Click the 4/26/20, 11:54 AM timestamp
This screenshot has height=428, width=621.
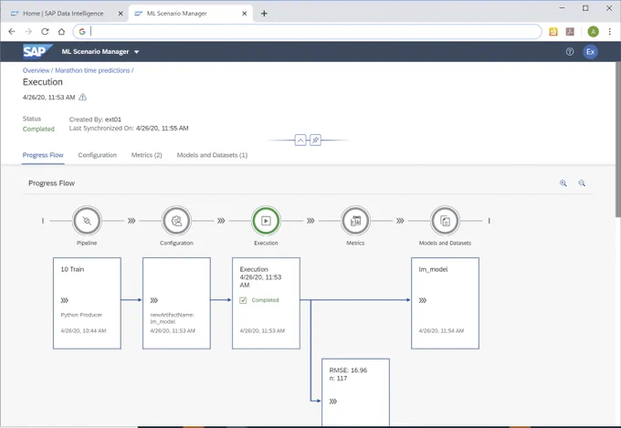tap(441, 330)
